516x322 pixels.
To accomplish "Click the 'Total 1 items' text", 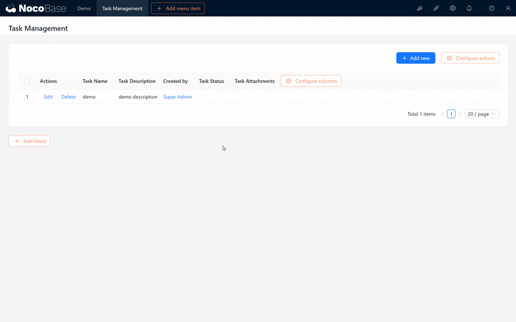I will (421, 114).
